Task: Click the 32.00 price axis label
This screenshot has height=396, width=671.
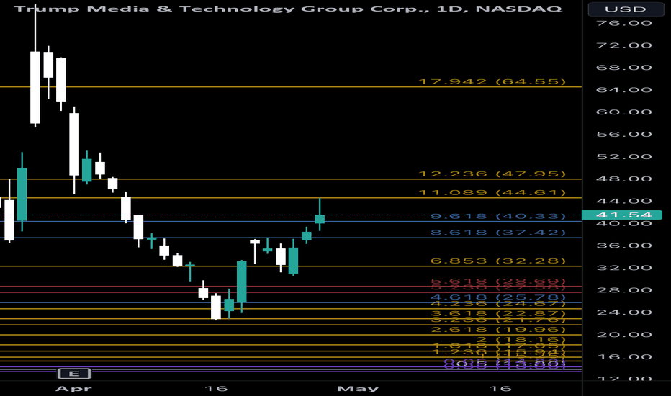Action: click(624, 268)
